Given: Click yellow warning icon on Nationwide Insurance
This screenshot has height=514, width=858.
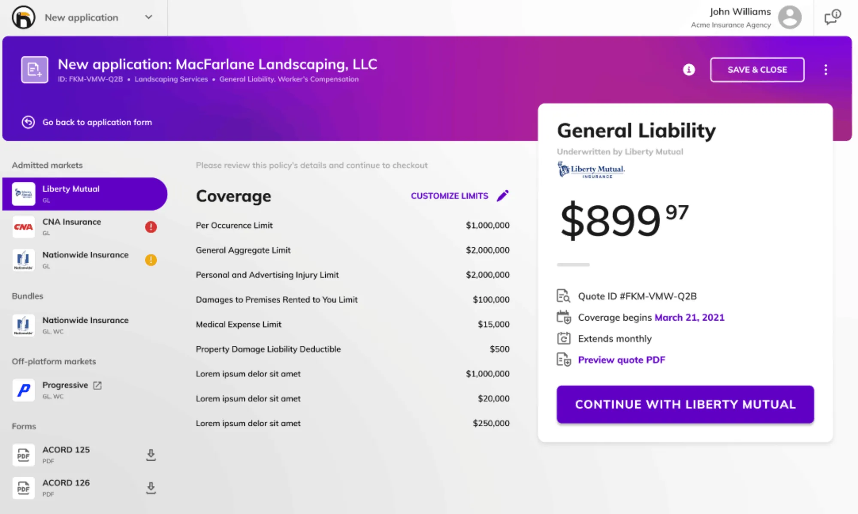Looking at the screenshot, I should pos(151,260).
